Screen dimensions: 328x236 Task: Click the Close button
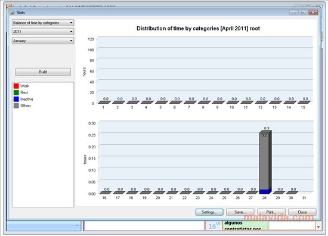click(x=302, y=212)
